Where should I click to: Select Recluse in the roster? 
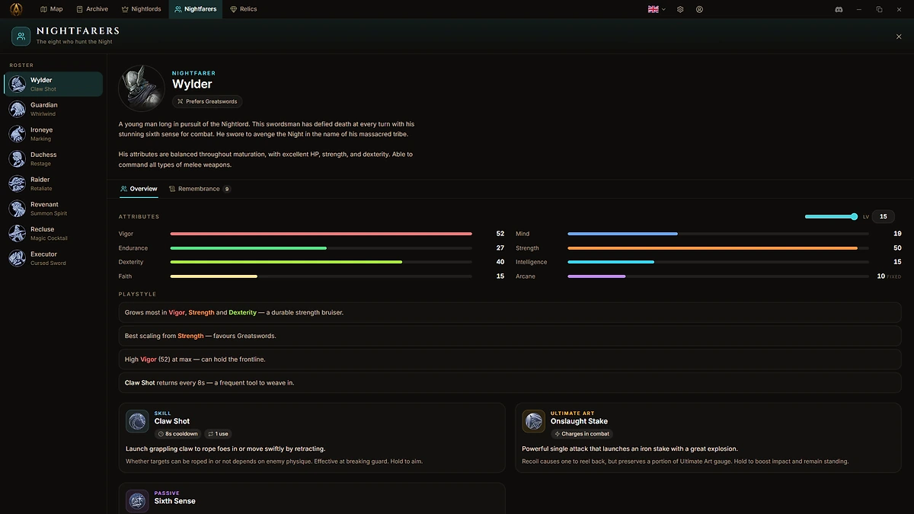[x=53, y=233]
